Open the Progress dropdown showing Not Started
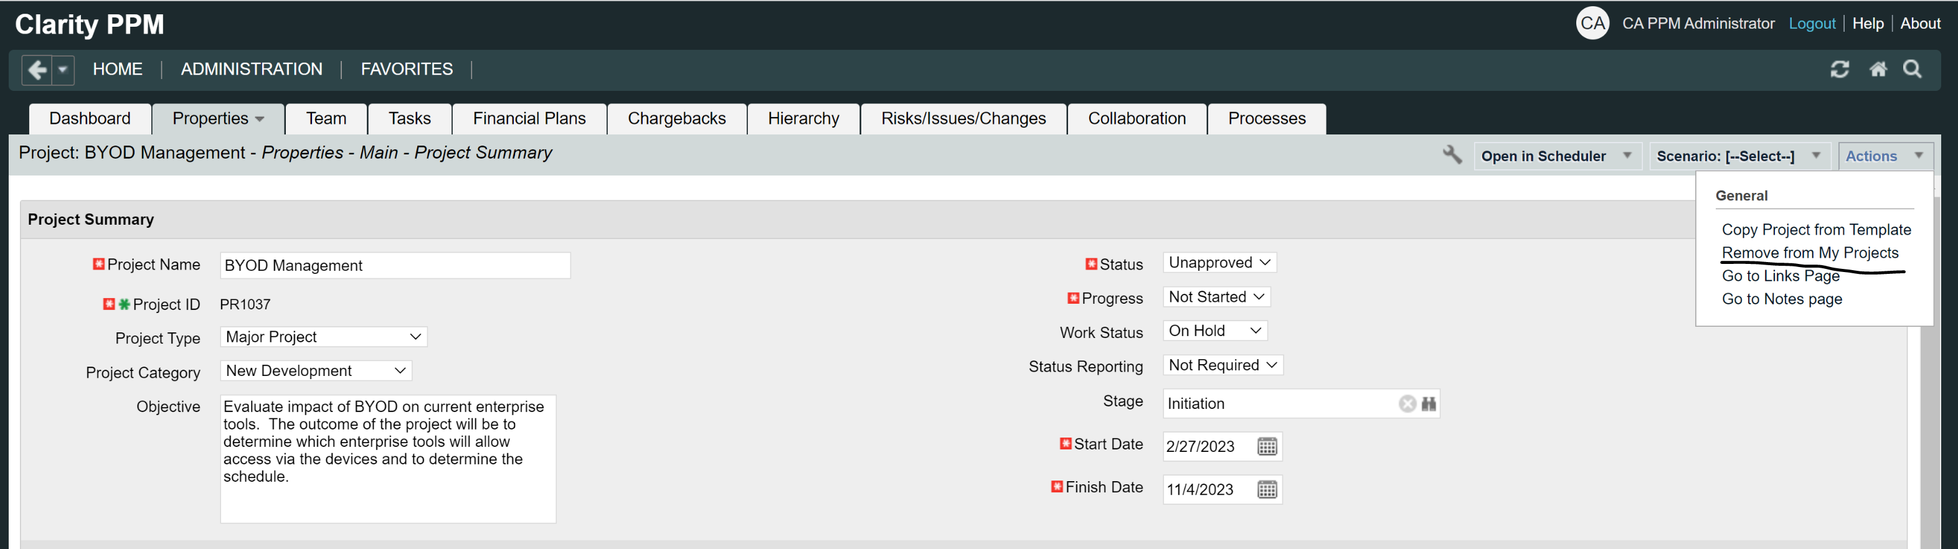The width and height of the screenshot is (1958, 549). (x=1216, y=297)
